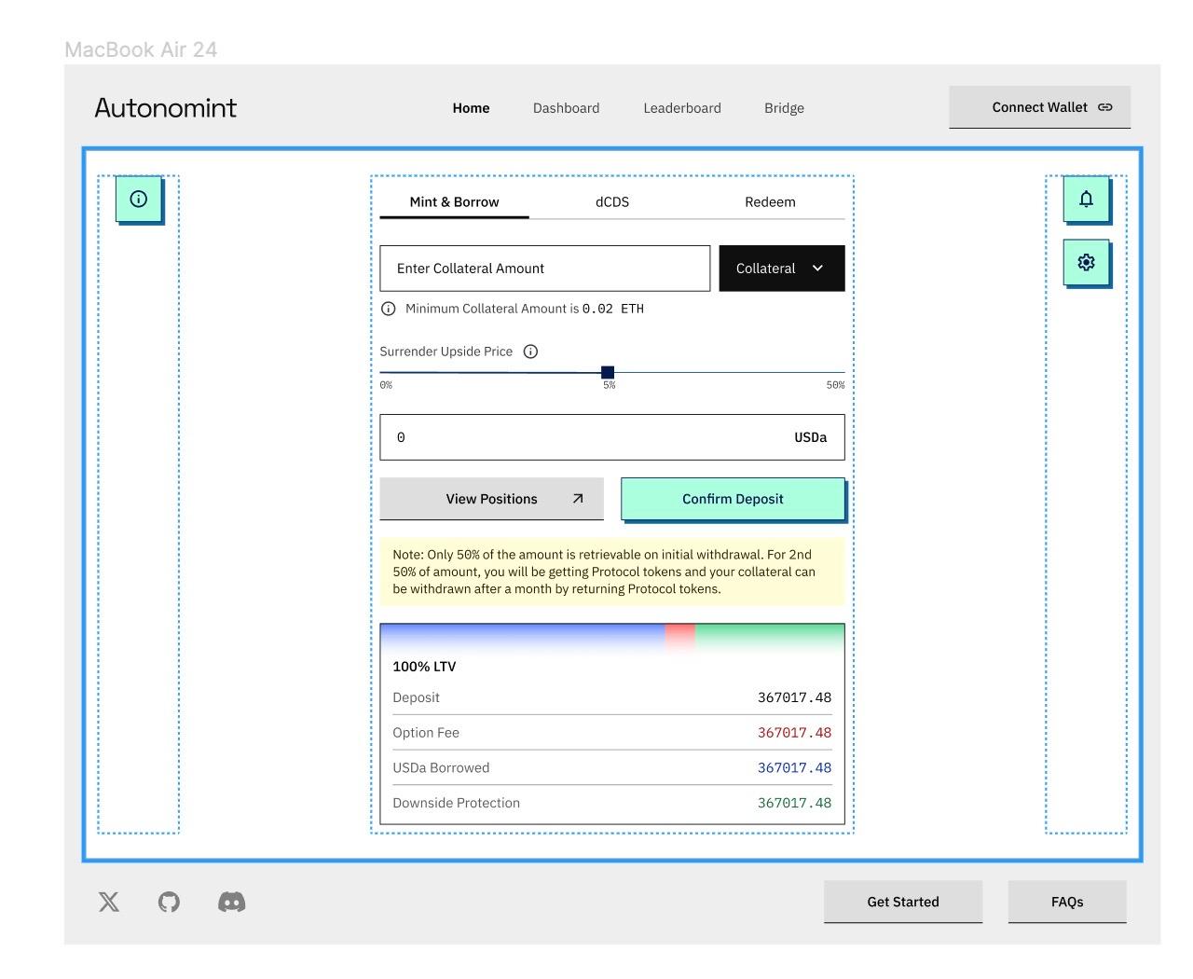Click the Get Started button
Image resolution: width=1193 pixels, height=979 pixels.
tap(903, 902)
